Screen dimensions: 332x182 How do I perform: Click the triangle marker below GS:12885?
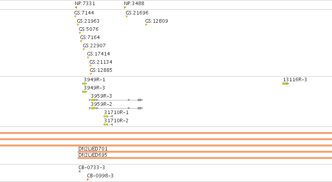91,74
